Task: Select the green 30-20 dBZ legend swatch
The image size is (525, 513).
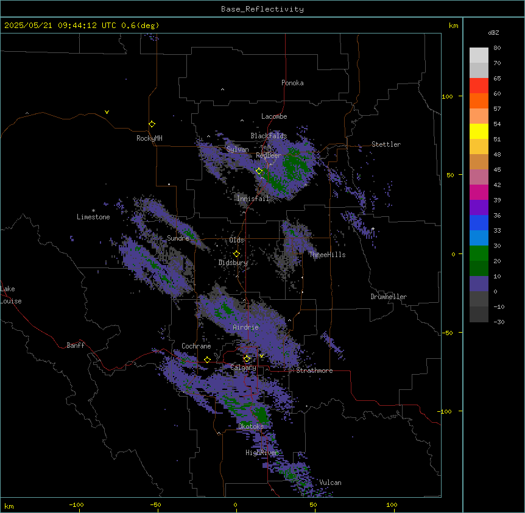Action: [x=479, y=253]
